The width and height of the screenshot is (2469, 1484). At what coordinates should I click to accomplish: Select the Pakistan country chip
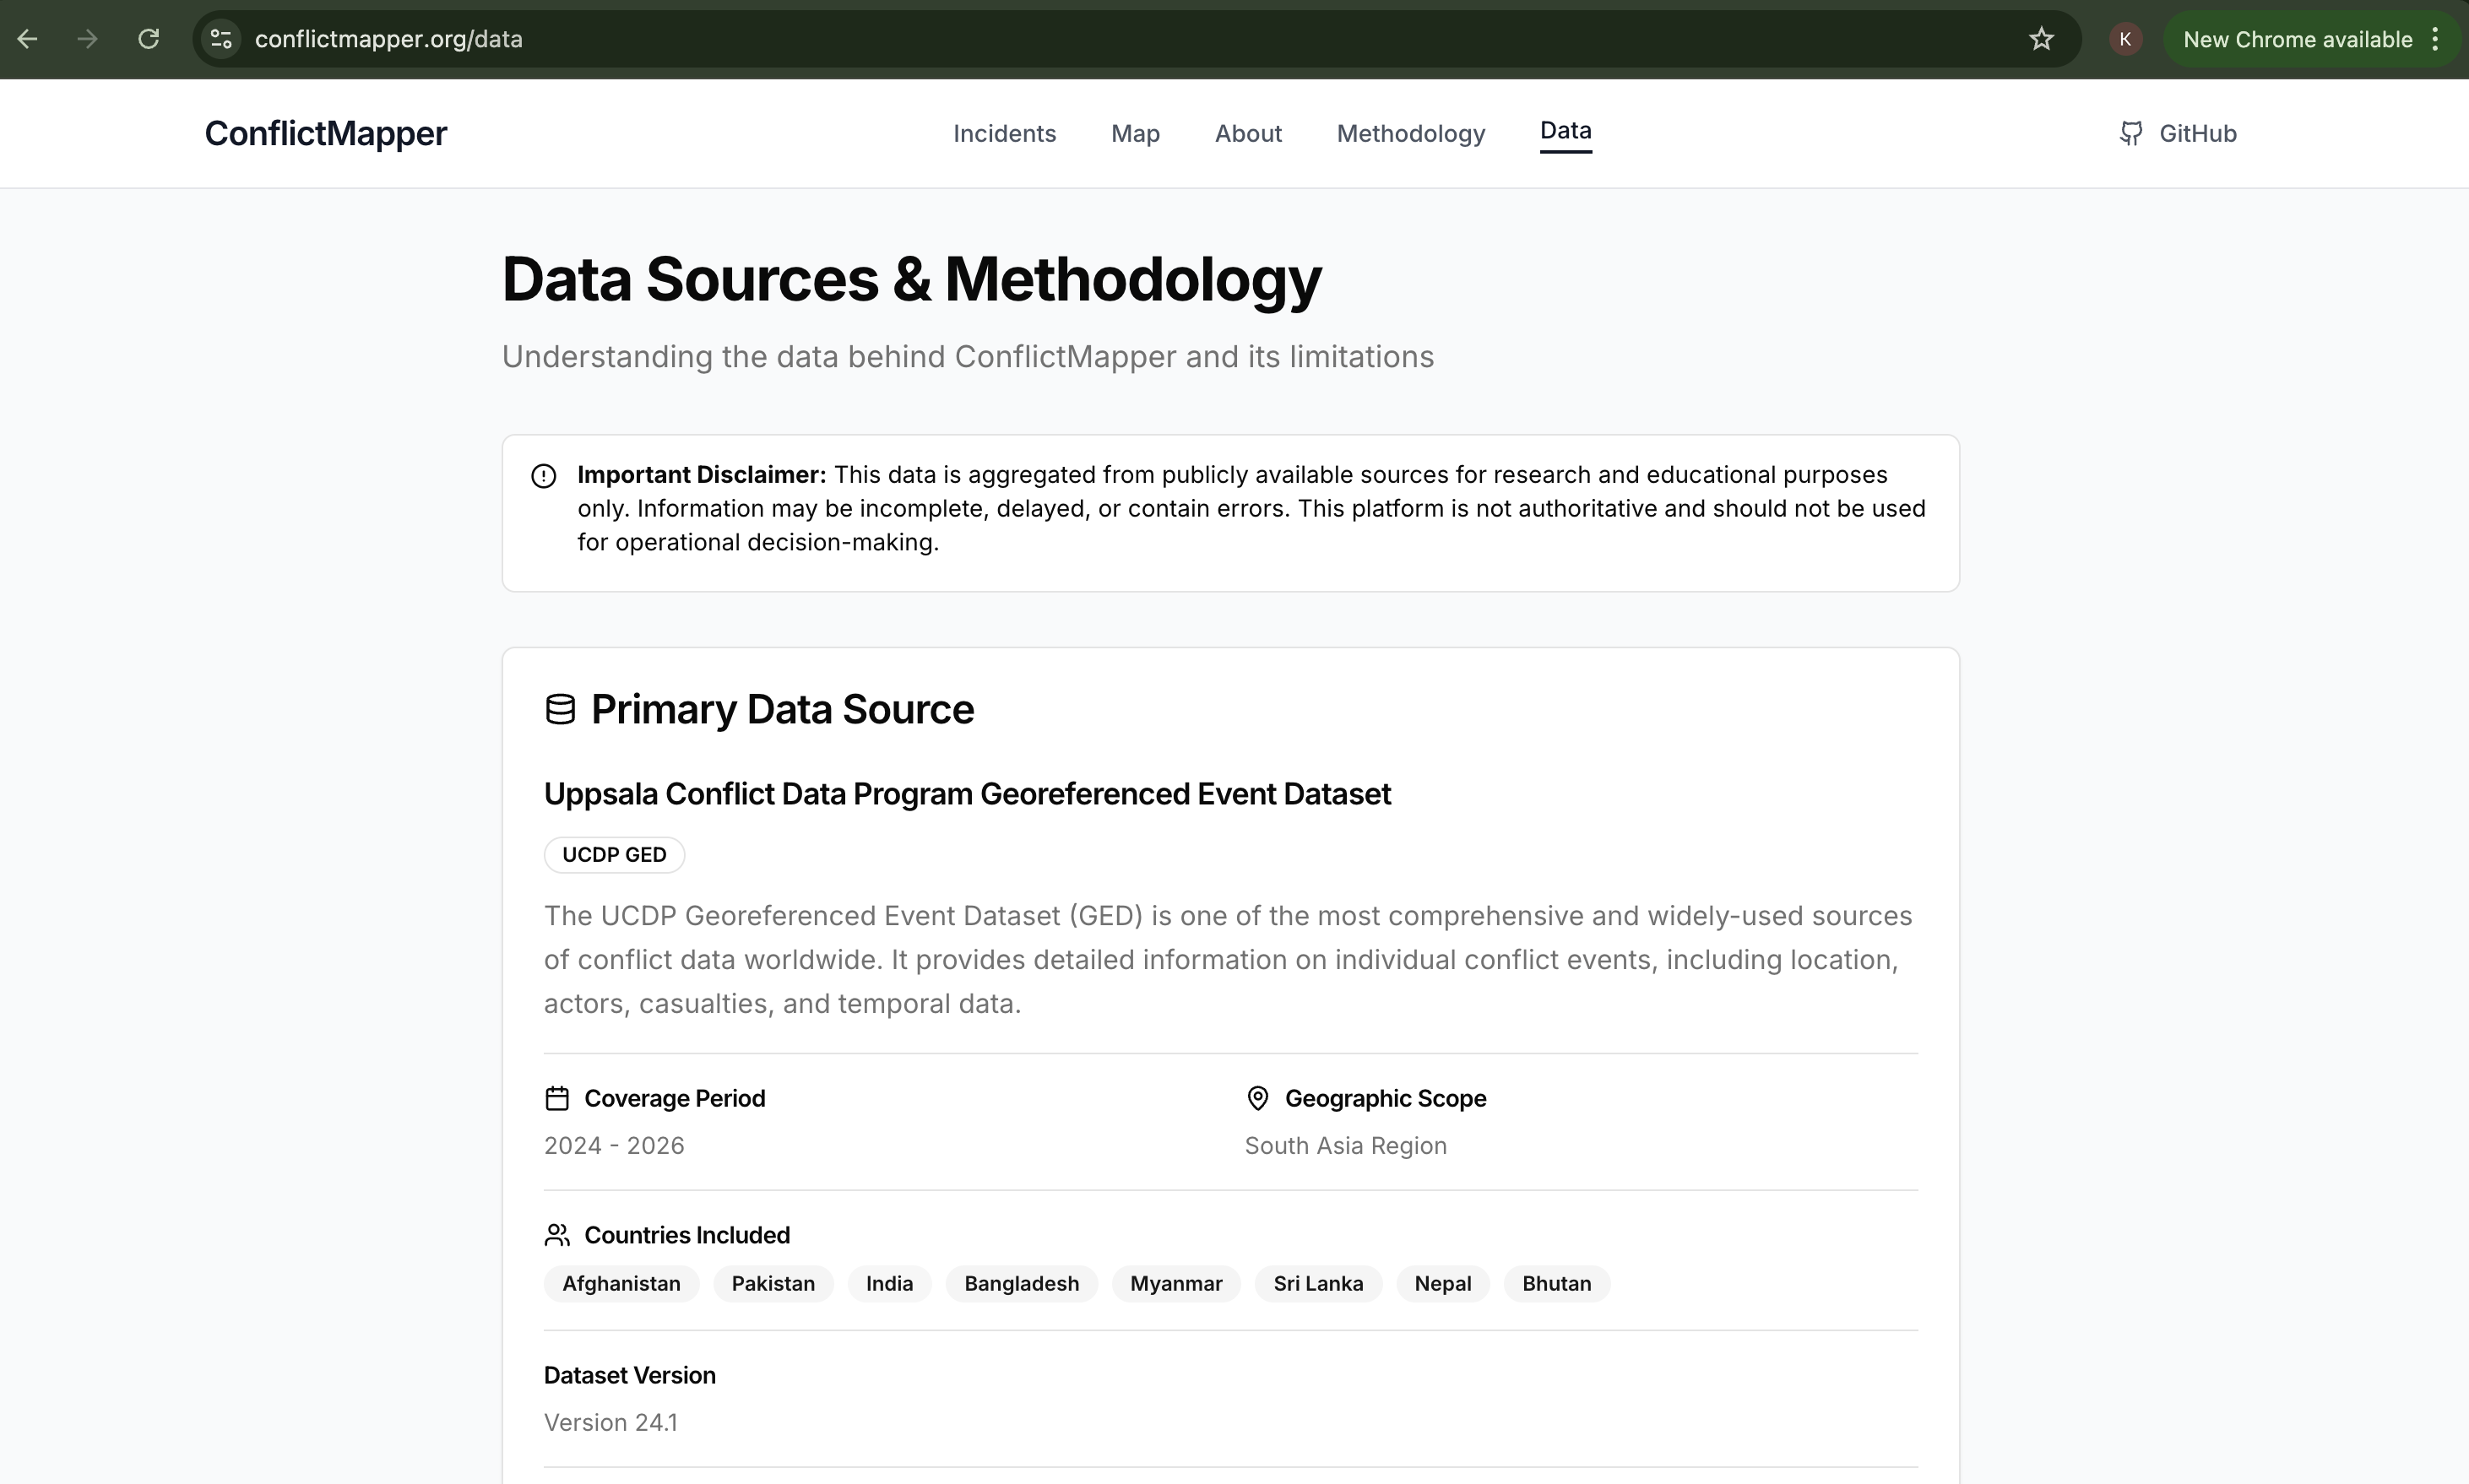pos(773,1284)
